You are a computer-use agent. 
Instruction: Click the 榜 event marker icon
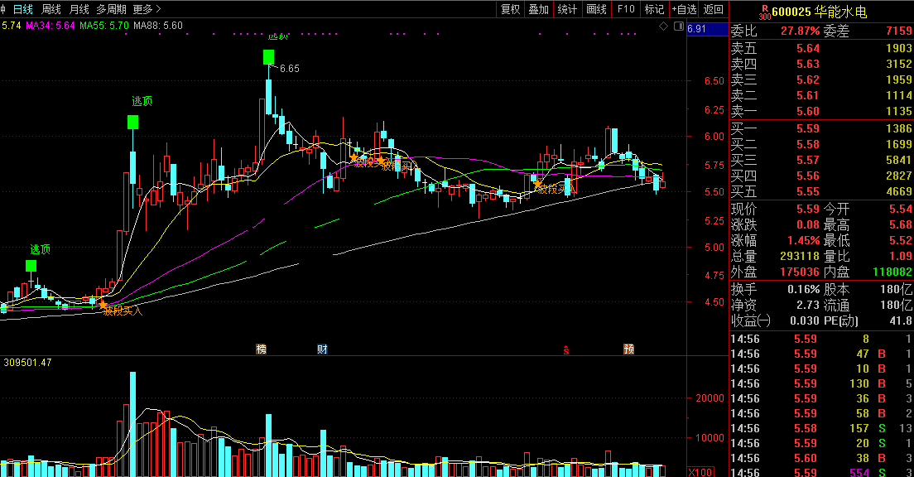click(261, 349)
